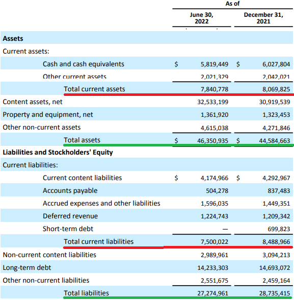Image resolution: width=294 pixels, height=300 pixels.
Task: Click the 'June 30, 2022' column header
Action: click(202, 18)
